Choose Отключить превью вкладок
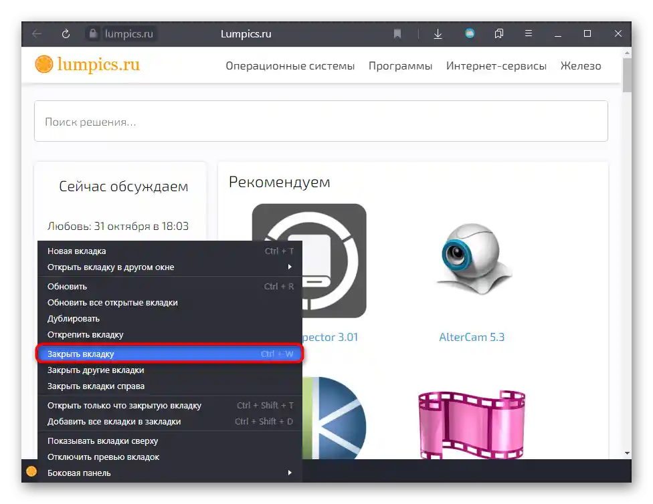Image resolution: width=653 pixels, height=504 pixels. coord(170,457)
